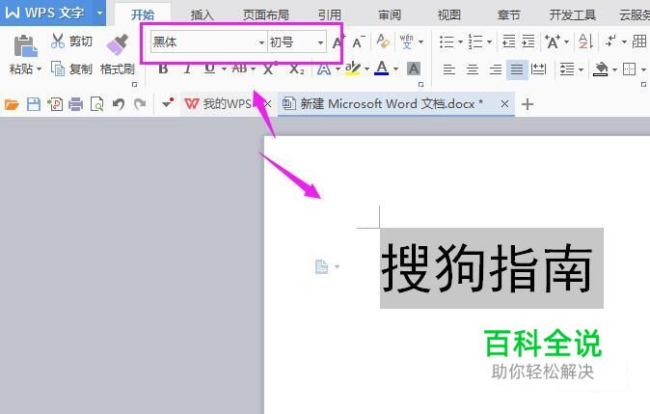Insert numbered list
Viewport: 650px width, 414px height.
point(475,41)
